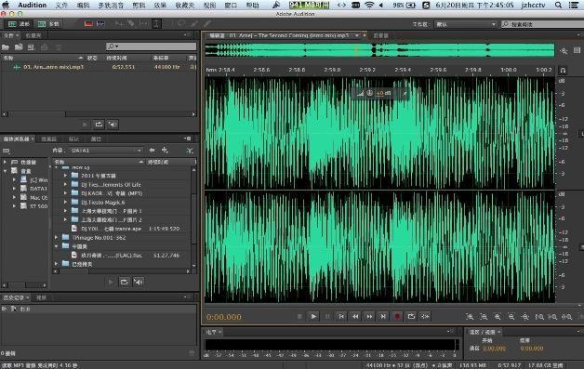Click the Play button in transport controls
Viewport: 584px width, 369px height.
point(313,317)
